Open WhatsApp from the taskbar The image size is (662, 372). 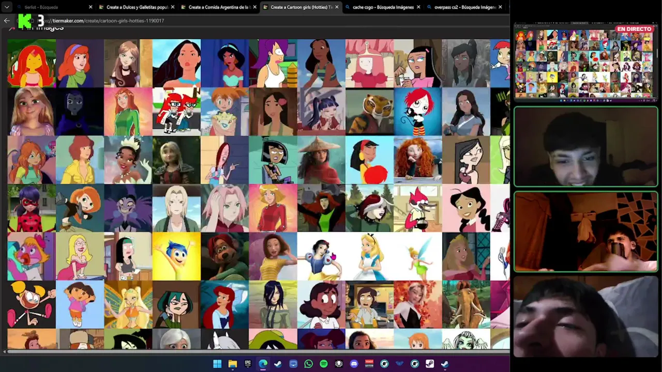pos(308,364)
